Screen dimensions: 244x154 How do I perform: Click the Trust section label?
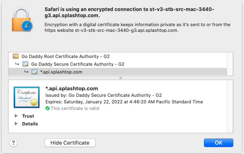(28, 116)
